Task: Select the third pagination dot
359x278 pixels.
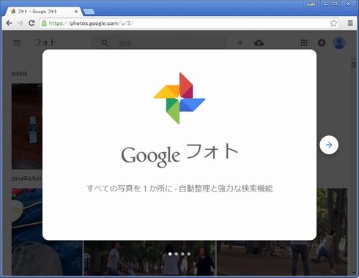Action: [182, 254]
